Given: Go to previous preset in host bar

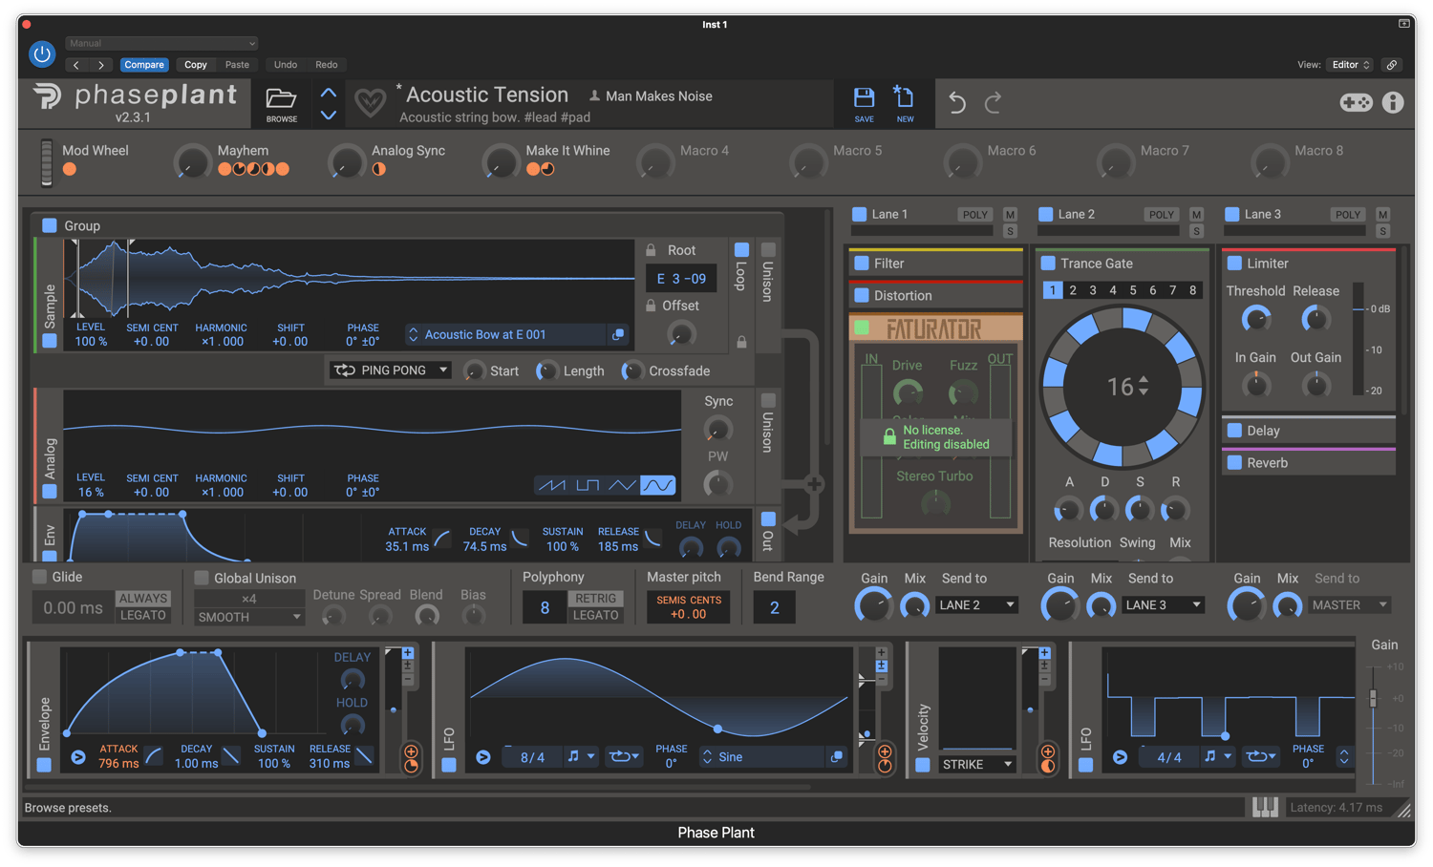Looking at the screenshot, I should [x=76, y=65].
